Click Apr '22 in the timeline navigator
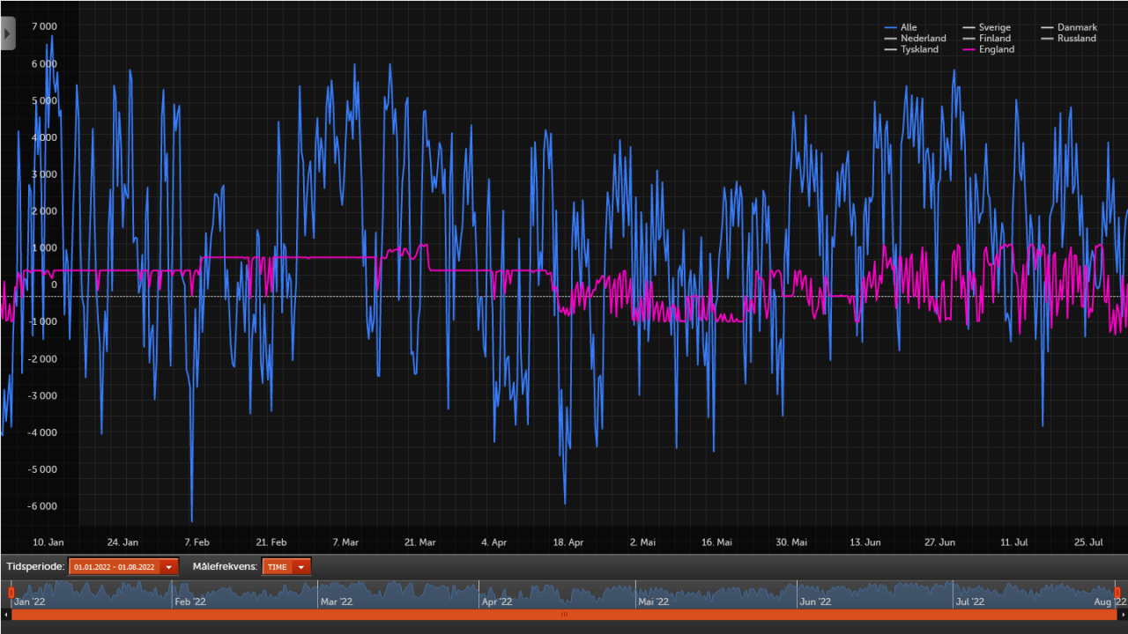This screenshot has width=1128, height=634. tap(497, 602)
